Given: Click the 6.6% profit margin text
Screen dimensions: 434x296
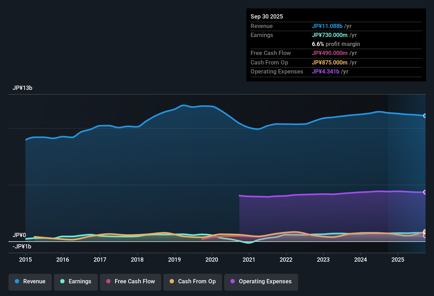Looking at the screenshot, I should (x=336, y=44).
